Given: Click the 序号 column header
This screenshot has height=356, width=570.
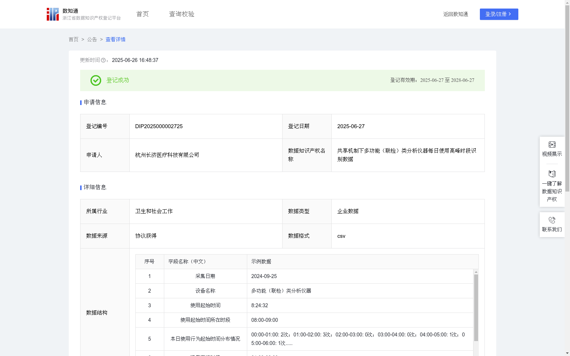Looking at the screenshot, I should 149,262.
